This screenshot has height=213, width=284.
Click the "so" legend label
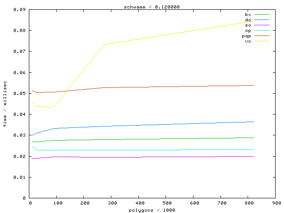[248, 25]
